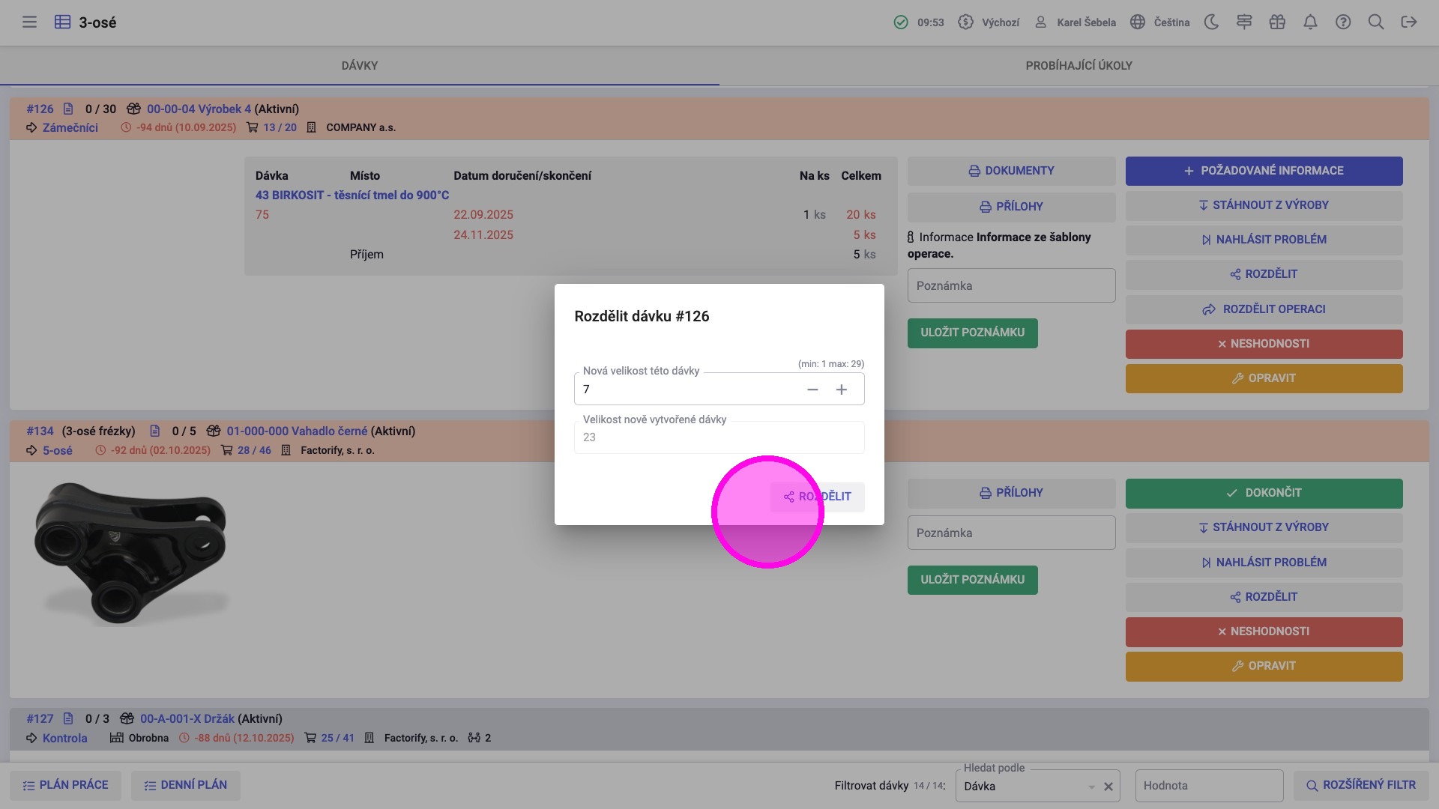Click the signpost icon in header
1439x809 pixels.
(x=1244, y=22)
